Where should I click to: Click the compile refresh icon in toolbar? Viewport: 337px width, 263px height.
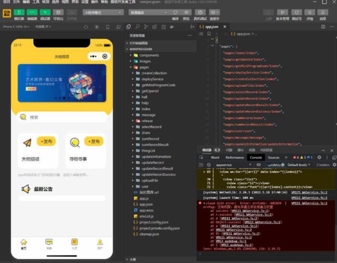pos(175,12)
